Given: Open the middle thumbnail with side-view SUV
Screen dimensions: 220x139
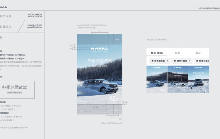Looking at the screenshot, I should [x=178, y=79].
